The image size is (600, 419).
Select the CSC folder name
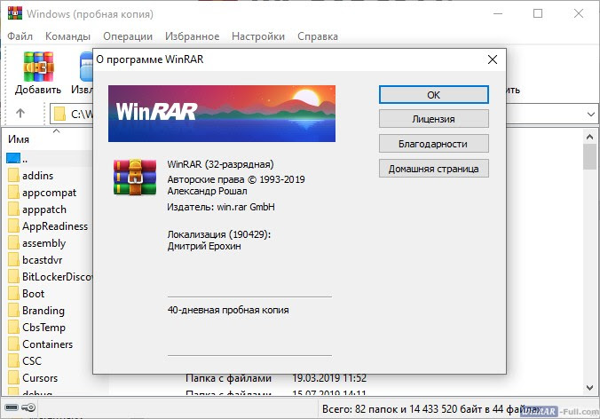pyautogui.click(x=32, y=360)
